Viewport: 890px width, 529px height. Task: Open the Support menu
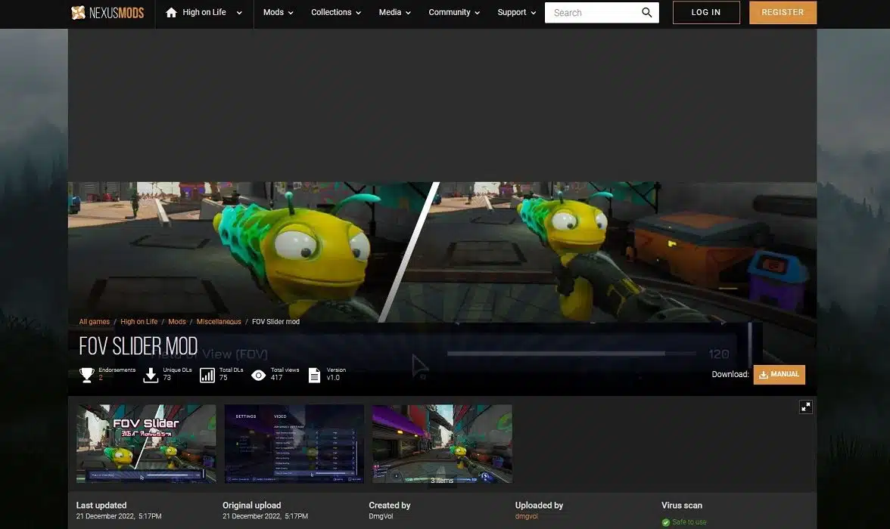(x=517, y=13)
